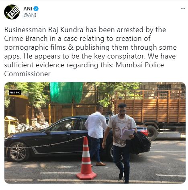Click the words 'Crime Branch' in tweet
Image resolution: width=188 pixels, height=190 pixels.
26,38
